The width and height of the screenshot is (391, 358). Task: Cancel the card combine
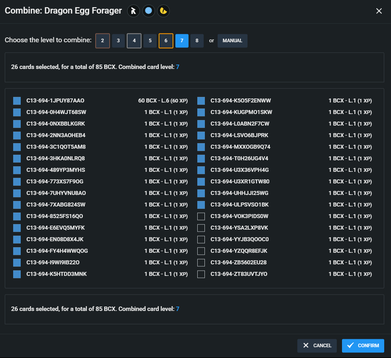[x=317, y=346]
